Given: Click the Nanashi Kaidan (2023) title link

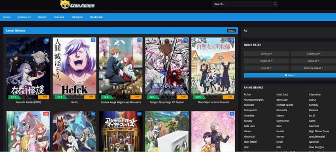Looking at the screenshot, I should pyautogui.click(x=28, y=102).
